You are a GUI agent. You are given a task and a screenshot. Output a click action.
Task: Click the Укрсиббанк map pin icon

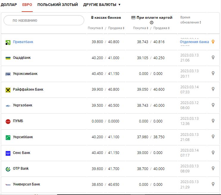pyautogui.click(x=213, y=137)
